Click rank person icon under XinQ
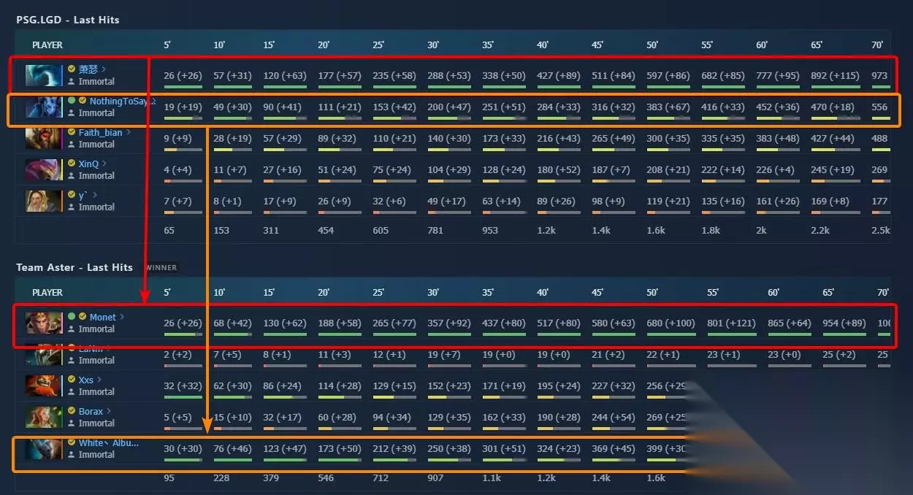Image resolution: width=913 pixels, height=495 pixels. (72, 176)
